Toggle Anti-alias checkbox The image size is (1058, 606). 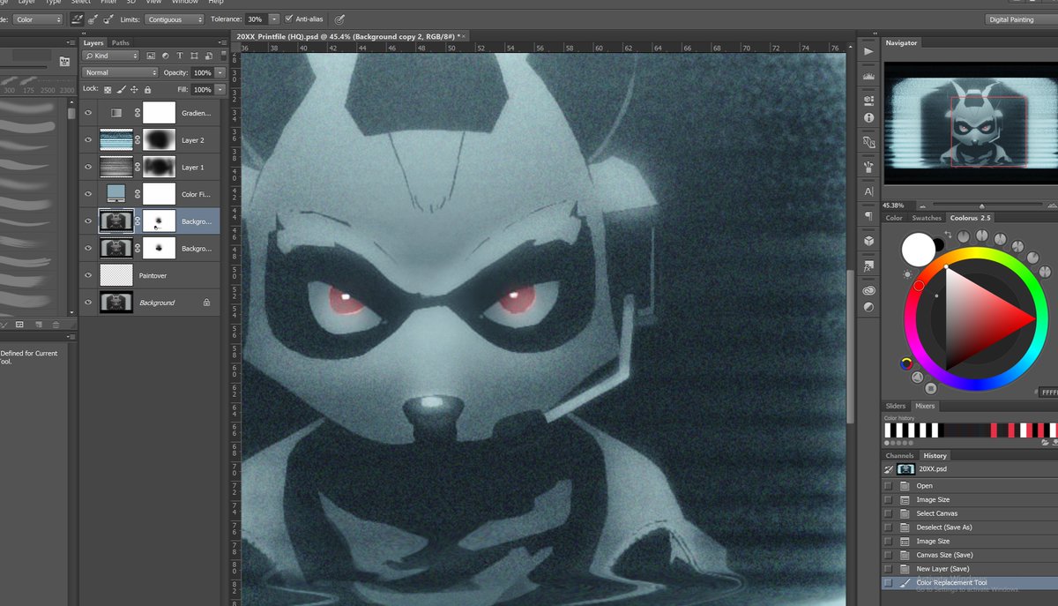tap(288, 19)
